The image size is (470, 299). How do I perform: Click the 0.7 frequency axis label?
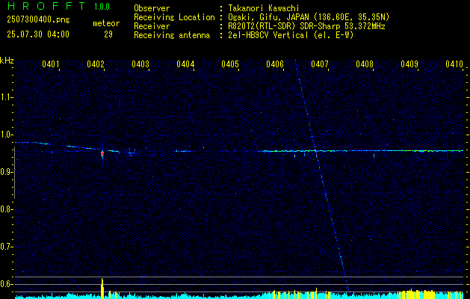(6, 247)
